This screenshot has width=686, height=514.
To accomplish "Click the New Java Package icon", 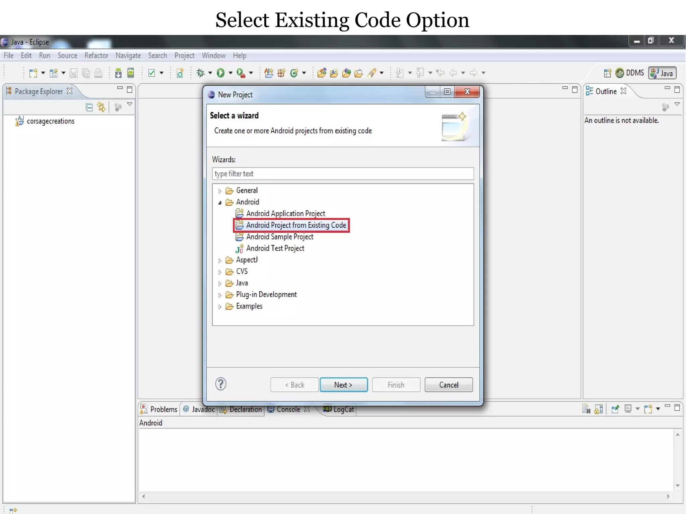I will (281, 73).
